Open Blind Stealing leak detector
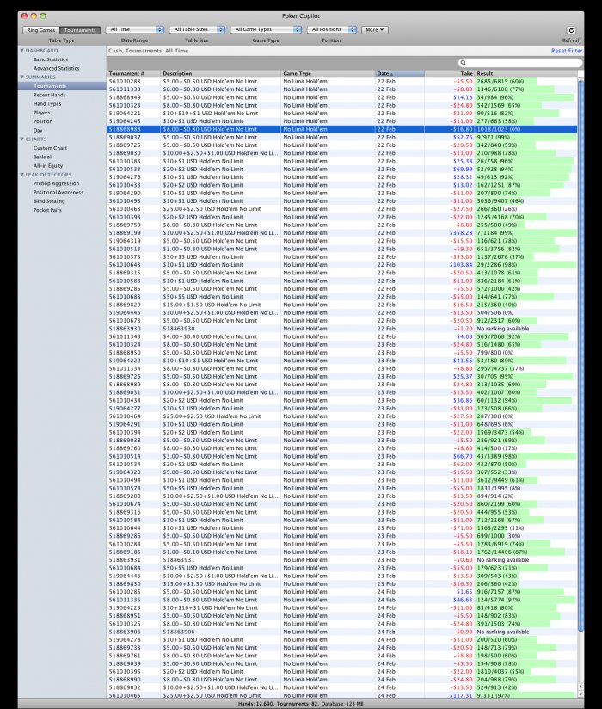 49,201
